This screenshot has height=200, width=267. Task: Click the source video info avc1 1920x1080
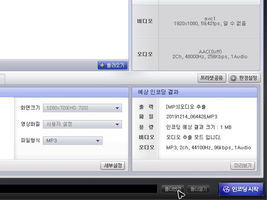210,21
